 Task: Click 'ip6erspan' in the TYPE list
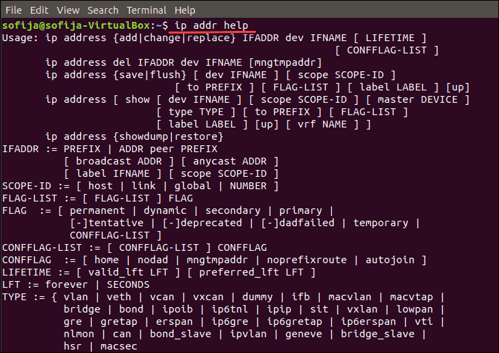[368, 321]
